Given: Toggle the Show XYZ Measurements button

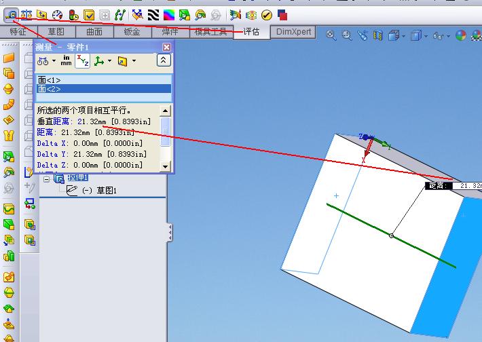Looking at the screenshot, I should click(x=82, y=60).
